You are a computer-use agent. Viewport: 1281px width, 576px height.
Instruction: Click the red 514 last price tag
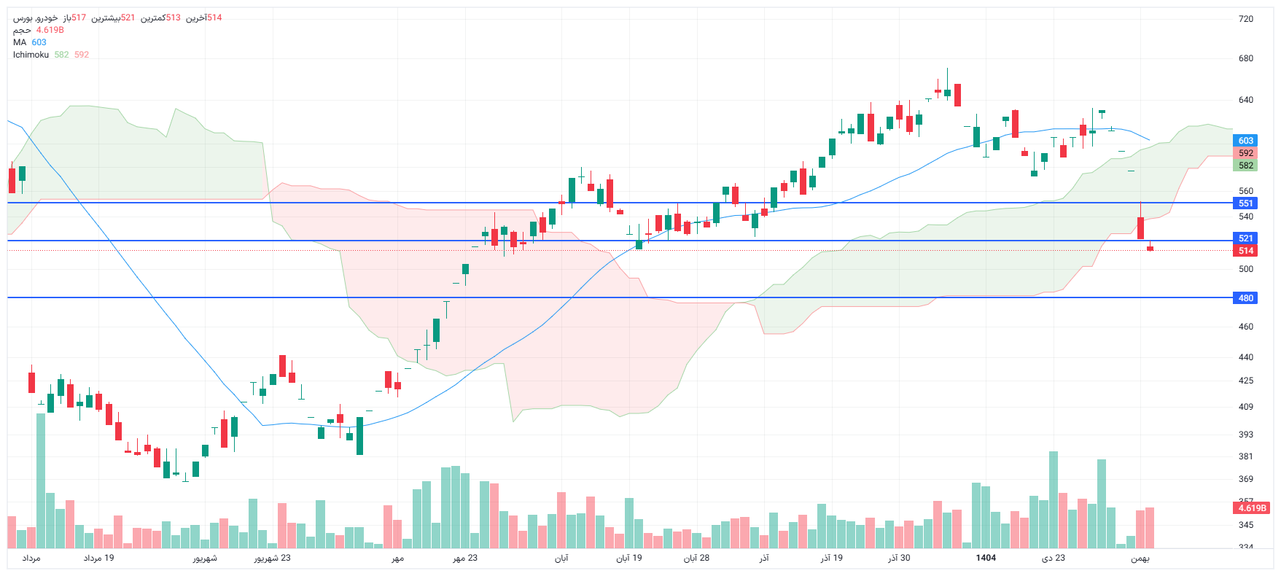click(1245, 251)
